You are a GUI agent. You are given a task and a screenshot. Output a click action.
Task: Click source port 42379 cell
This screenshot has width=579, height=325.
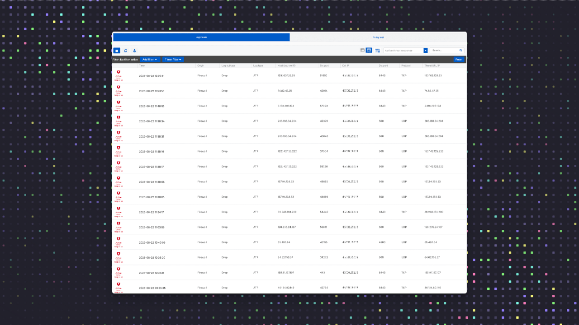tap(323, 121)
